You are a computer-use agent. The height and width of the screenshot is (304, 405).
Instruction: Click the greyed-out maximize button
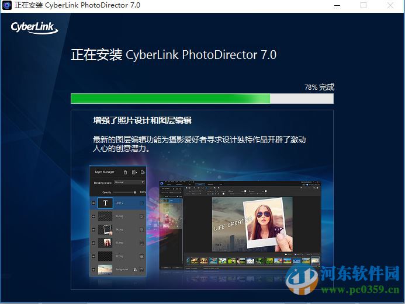[364, 5]
